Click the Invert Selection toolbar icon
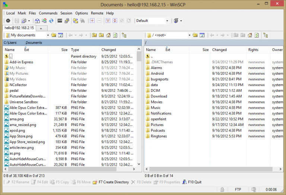Image resolution: width=286 pixels, height=195 pixels. pos(115,21)
